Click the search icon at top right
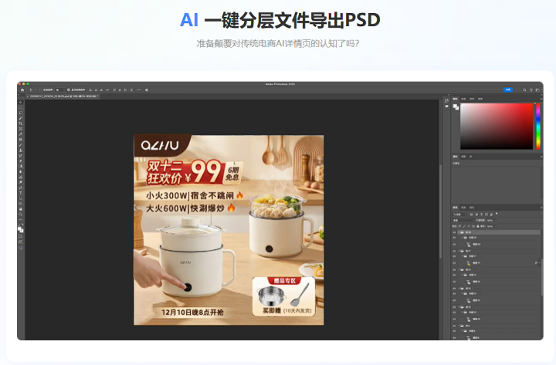This screenshot has height=365, width=556. (524, 90)
